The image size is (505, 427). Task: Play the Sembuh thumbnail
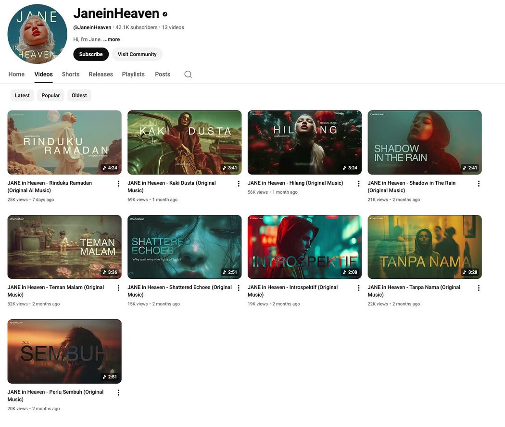pos(64,352)
